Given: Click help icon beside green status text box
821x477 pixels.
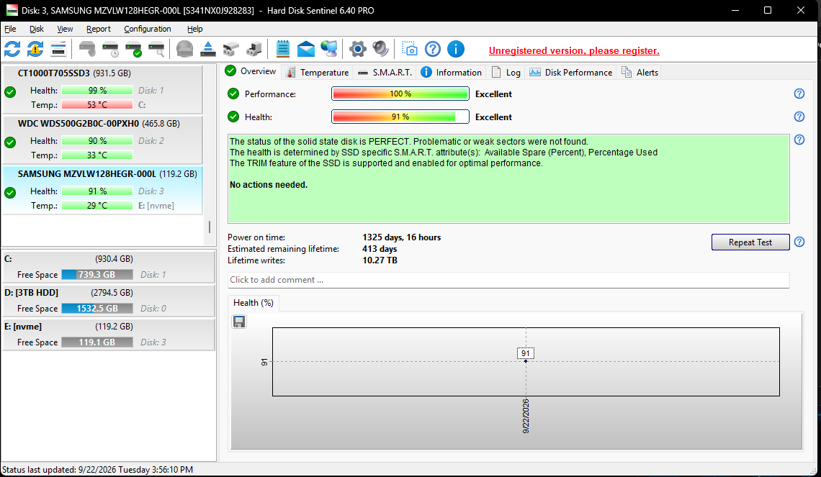Looking at the screenshot, I should (799, 140).
